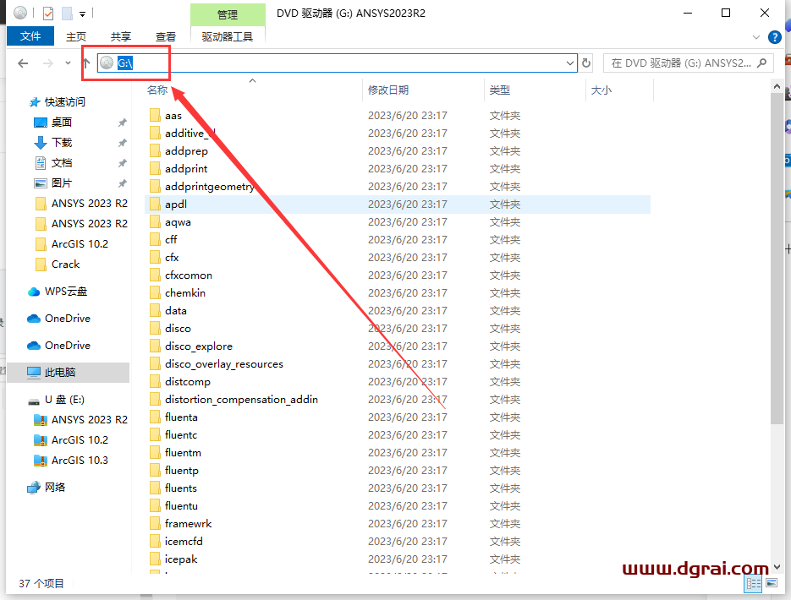Click the aas folder icon
Image resolution: width=791 pixels, height=600 pixels.
pyautogui.click(x=155, y=116)
